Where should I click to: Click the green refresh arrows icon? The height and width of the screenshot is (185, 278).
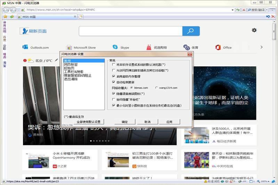coord(238,10)
